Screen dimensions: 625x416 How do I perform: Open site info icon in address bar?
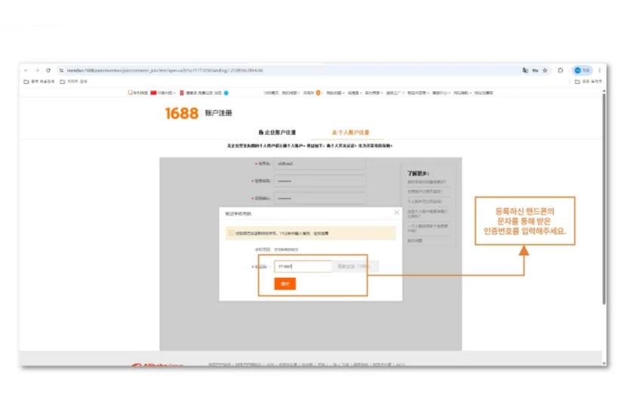[61, 70]
